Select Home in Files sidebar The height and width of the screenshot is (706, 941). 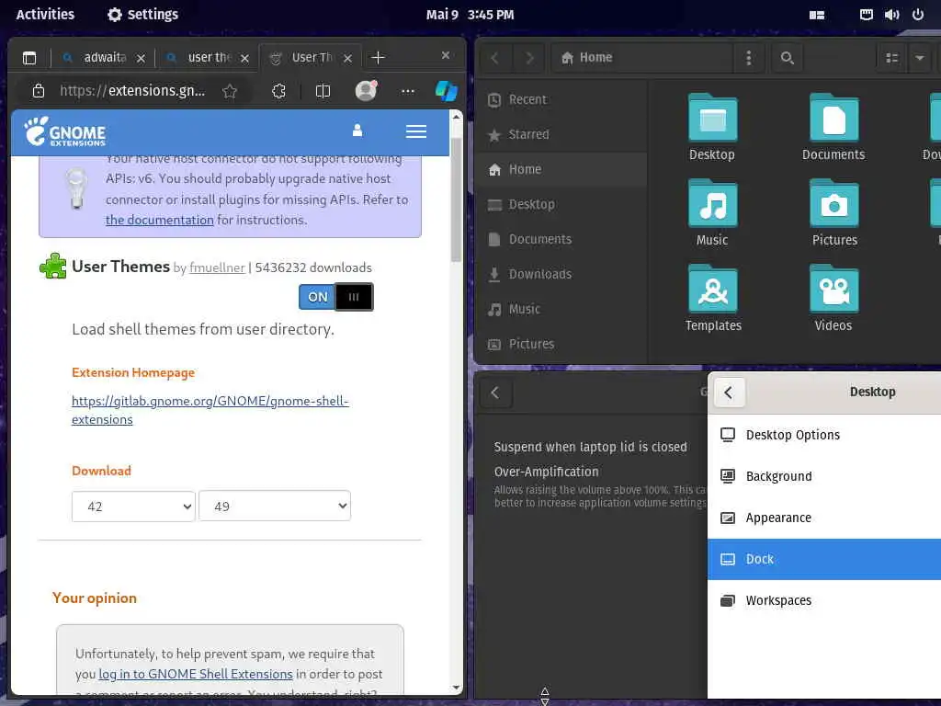(x=561, y=169)
